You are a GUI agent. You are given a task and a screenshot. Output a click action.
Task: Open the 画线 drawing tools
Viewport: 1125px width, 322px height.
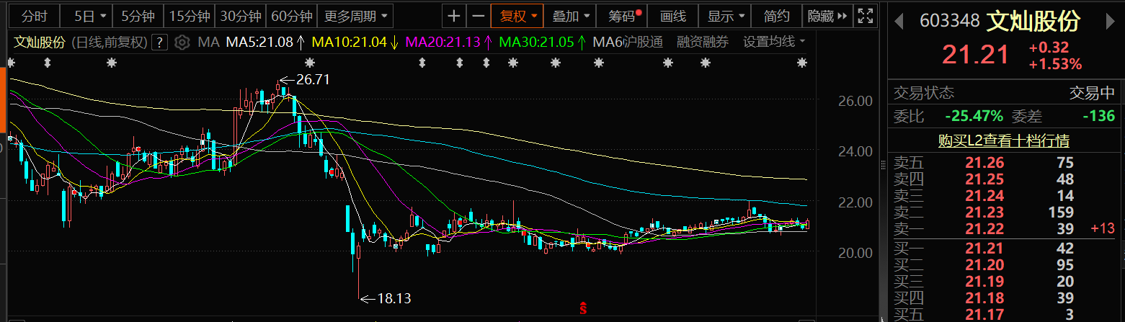(x=673, y=16)
